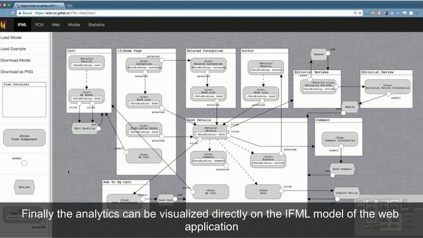Select the current browser tab
The width and height of the screenshot is (423, 238).
(40, 5)
